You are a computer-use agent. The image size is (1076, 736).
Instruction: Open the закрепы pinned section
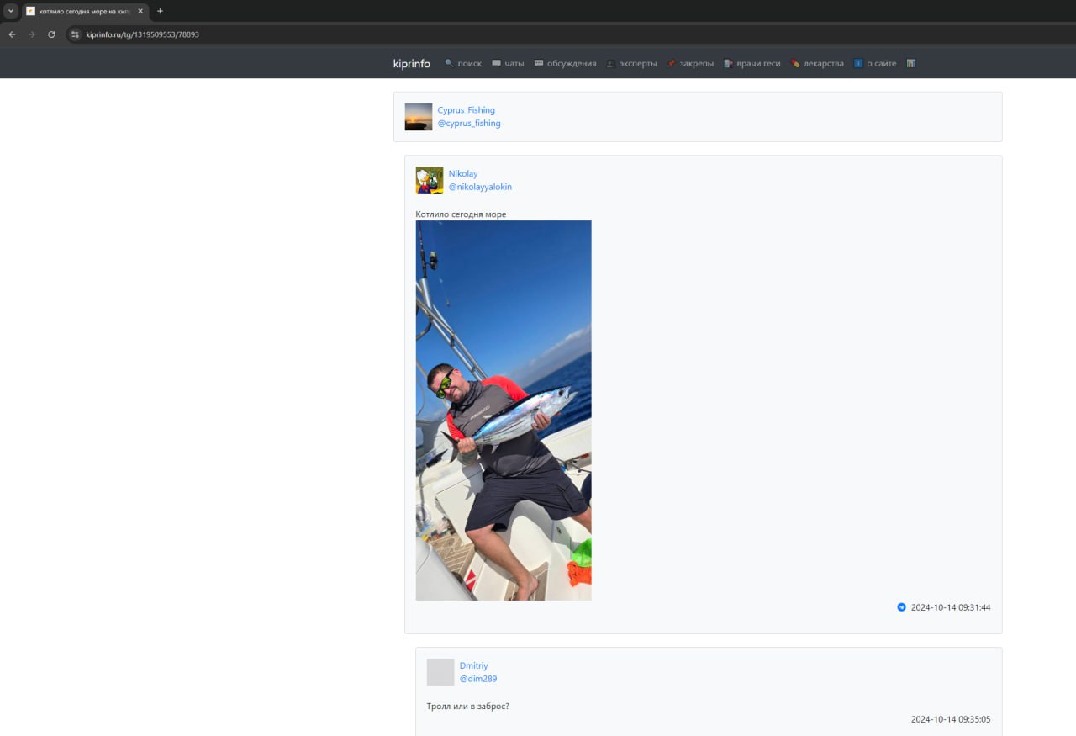690,64
